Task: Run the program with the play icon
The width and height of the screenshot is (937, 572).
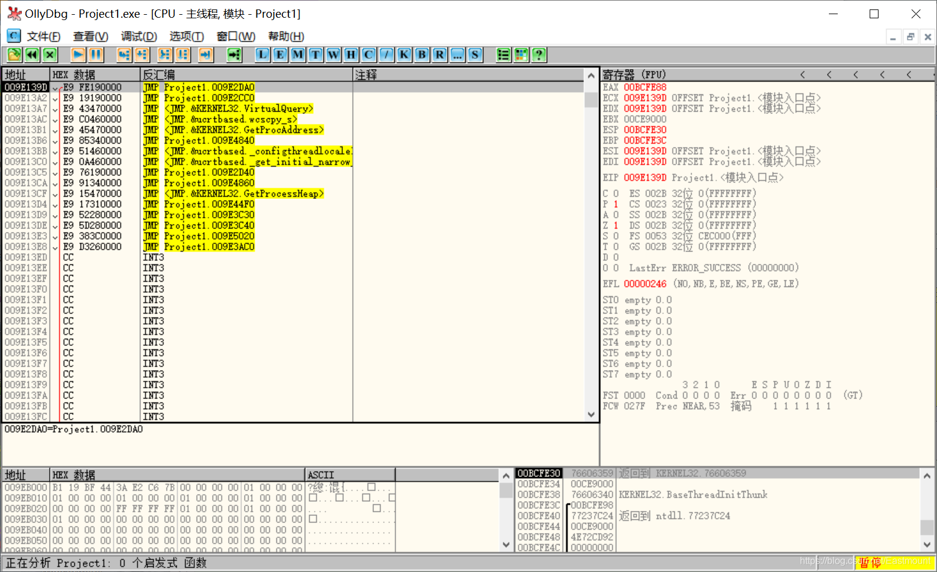Action: coord(78,55)
